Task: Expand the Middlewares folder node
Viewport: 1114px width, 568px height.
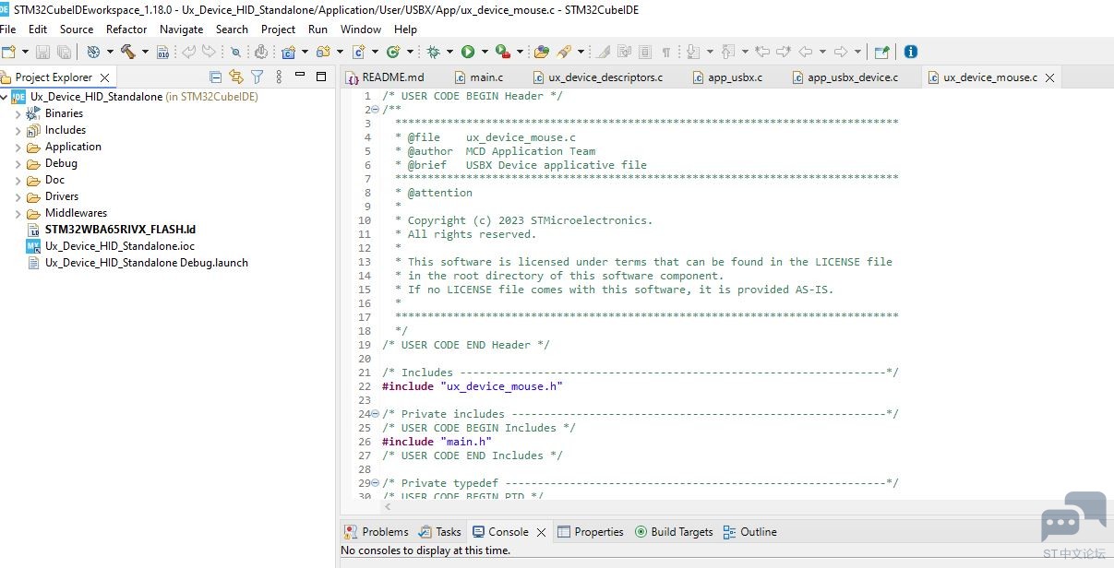Action: pyautogui.click(x=18, y=213)
